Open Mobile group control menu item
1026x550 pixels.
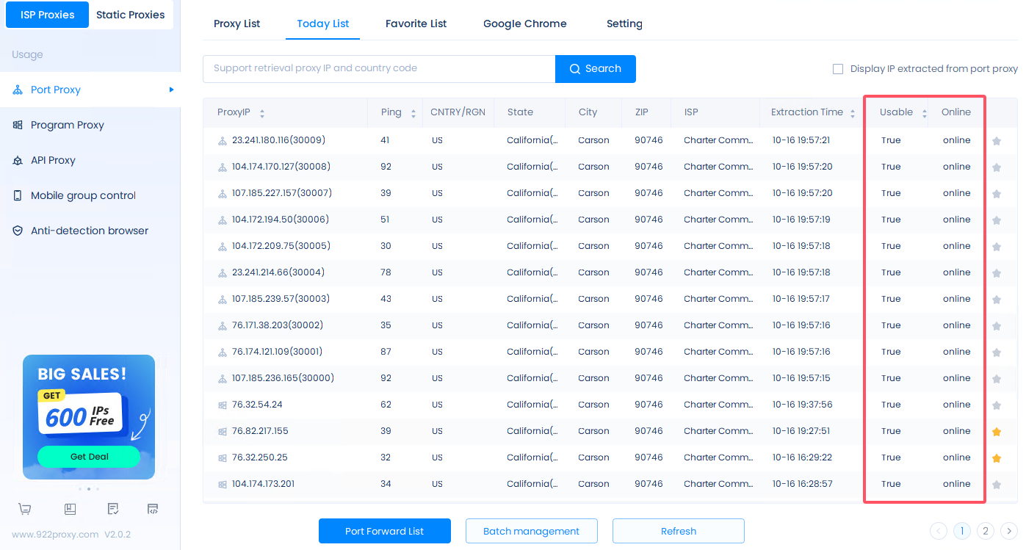pos(90,195)
